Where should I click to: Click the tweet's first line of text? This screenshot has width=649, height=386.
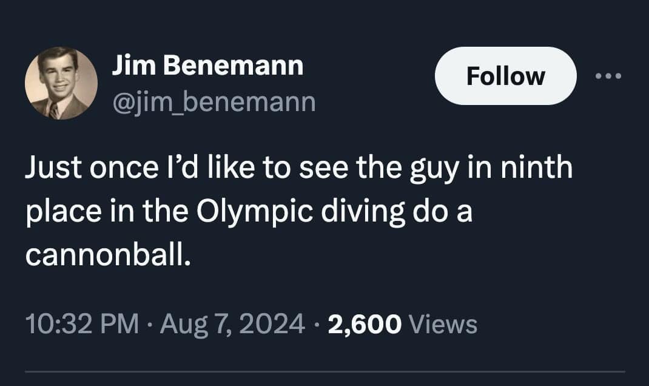[298, 168]
